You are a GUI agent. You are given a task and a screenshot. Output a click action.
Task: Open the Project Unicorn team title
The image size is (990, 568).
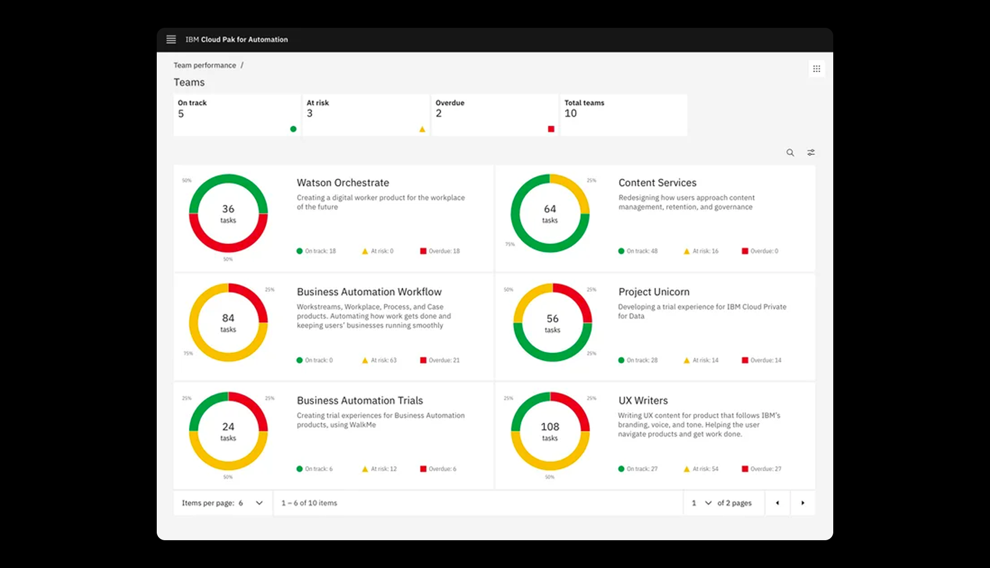(654, 292)
